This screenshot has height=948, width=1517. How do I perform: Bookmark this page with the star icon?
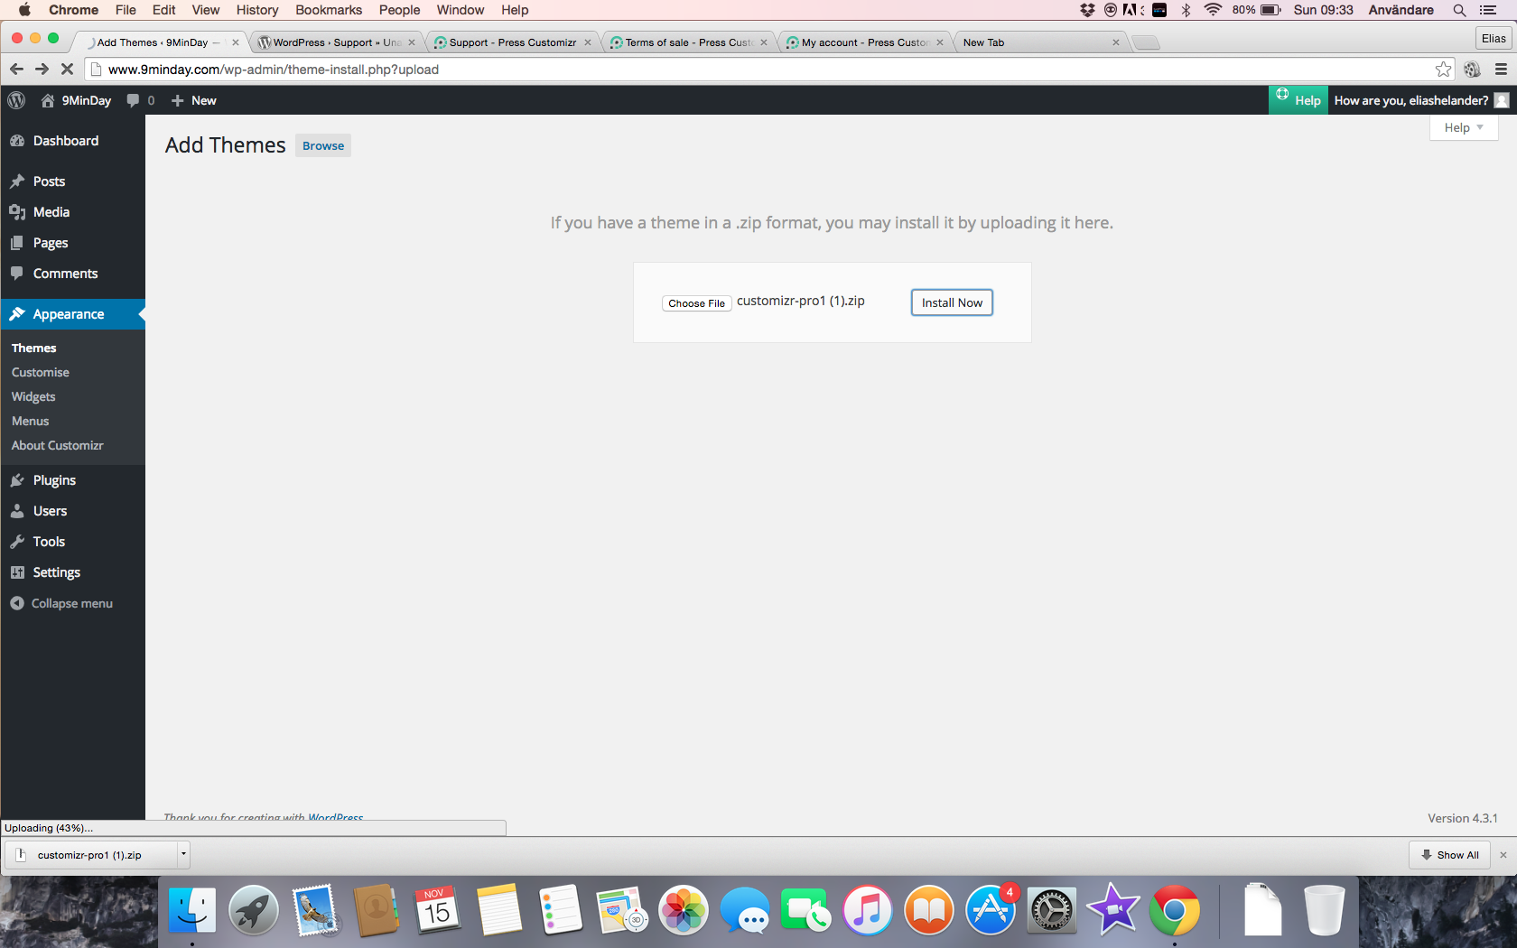(1443, 70)
